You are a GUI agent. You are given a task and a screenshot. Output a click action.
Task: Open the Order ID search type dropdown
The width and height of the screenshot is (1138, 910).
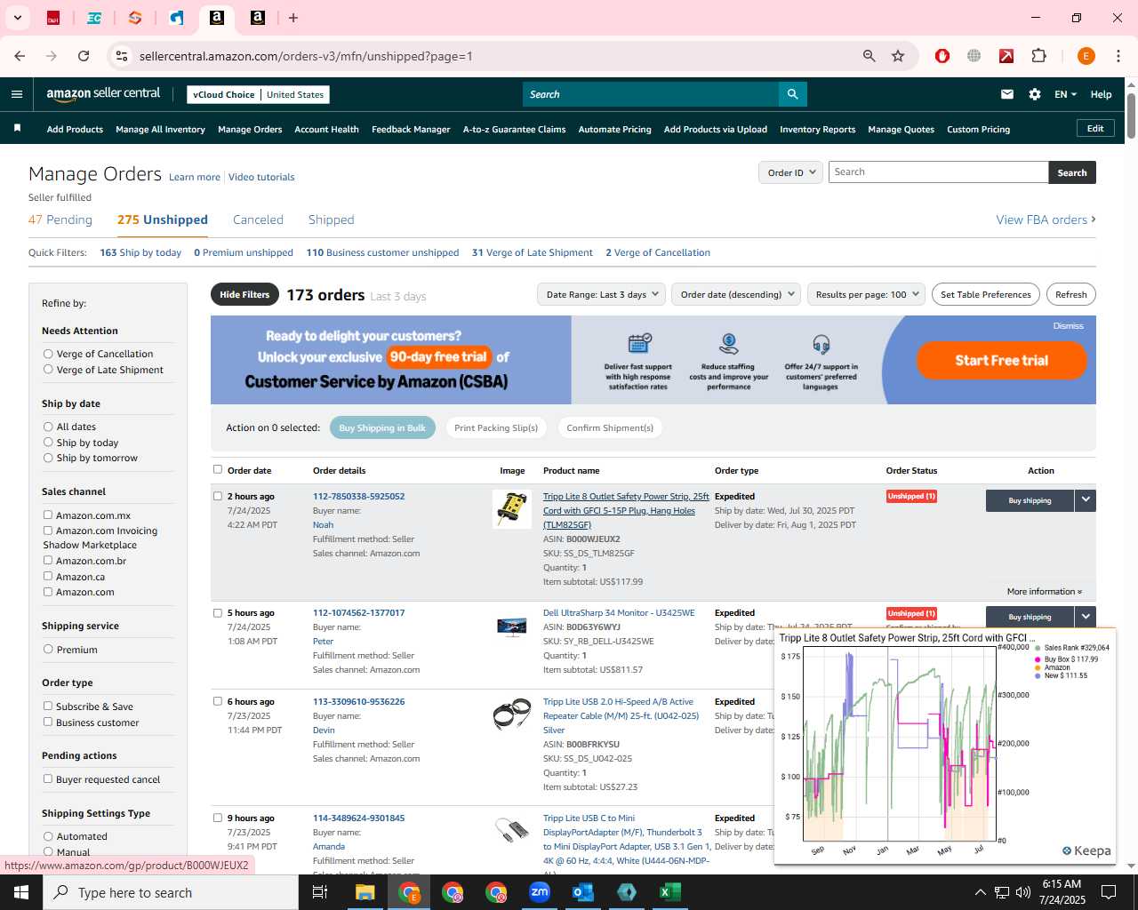(790, 172)
